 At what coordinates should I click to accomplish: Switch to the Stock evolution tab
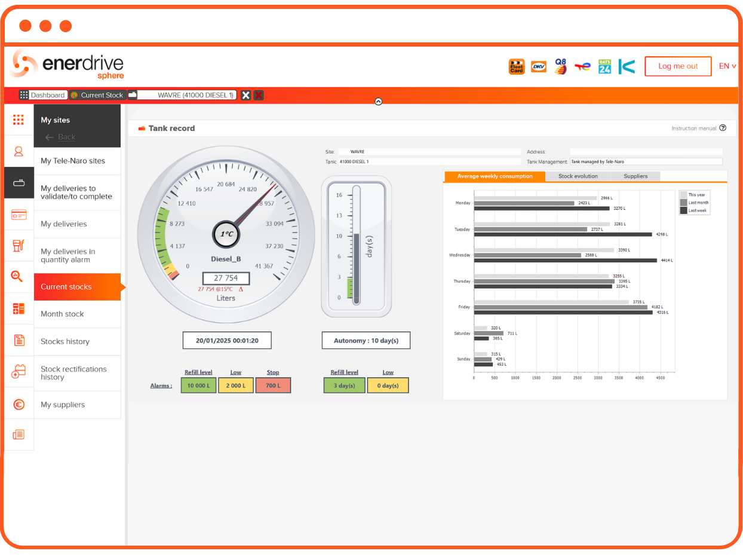(578, 176)
